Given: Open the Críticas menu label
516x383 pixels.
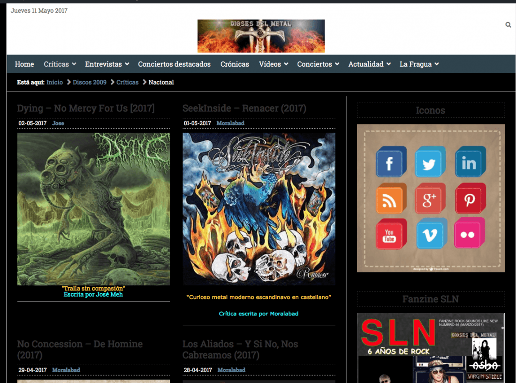Looking at the screenshot, I should coord(56,64).
